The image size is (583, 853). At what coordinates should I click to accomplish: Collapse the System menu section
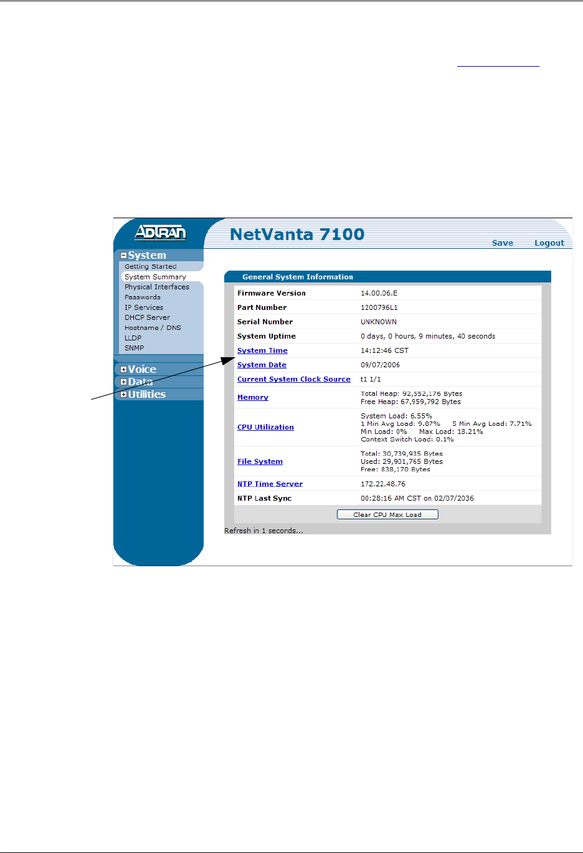123,256
